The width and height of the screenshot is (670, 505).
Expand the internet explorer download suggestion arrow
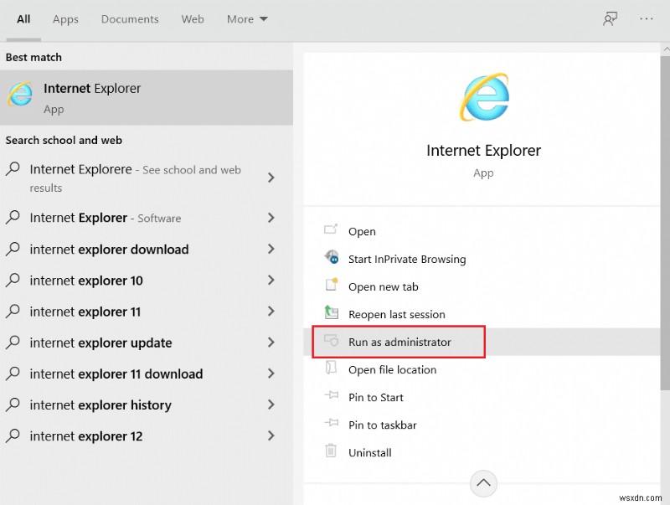tap(271, 250)
